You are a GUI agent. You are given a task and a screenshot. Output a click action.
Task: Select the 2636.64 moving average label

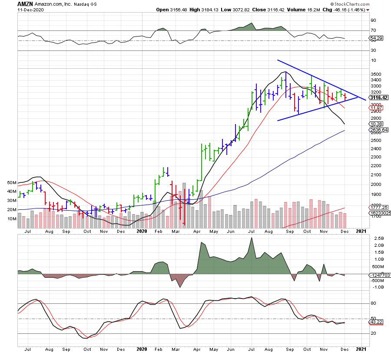[378, 130]
